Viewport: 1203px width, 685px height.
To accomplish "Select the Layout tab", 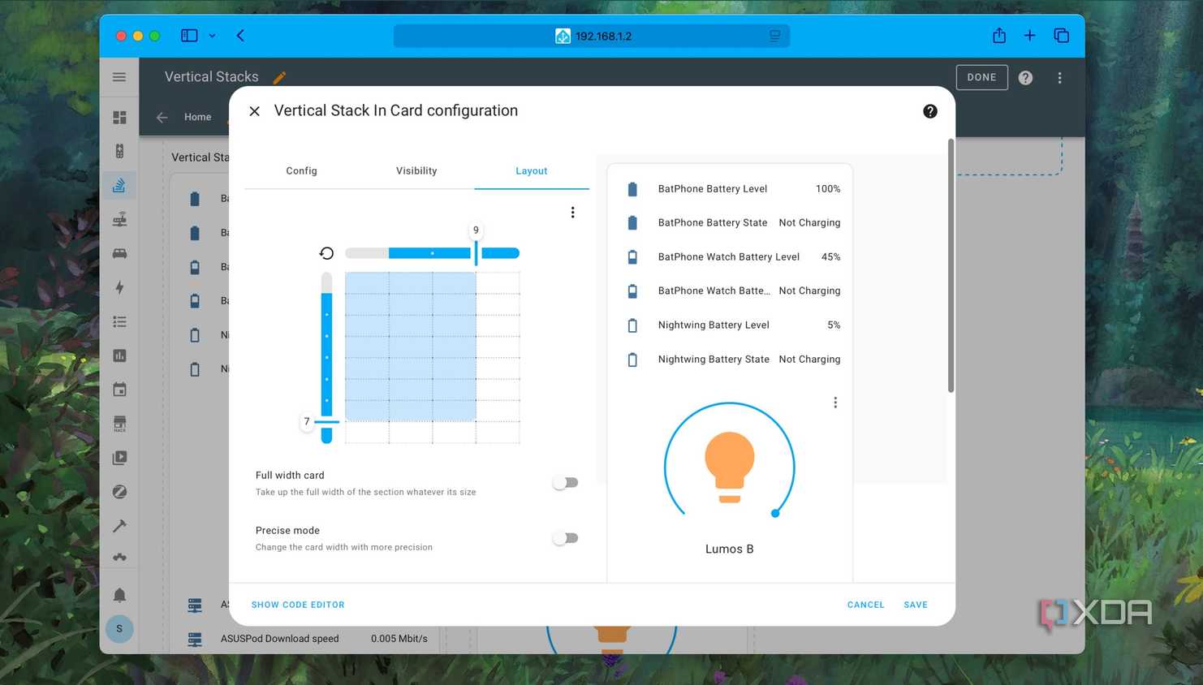I will 532,170.
